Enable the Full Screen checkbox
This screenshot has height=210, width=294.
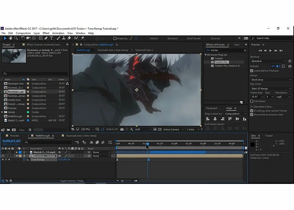(x=252, y=101)
